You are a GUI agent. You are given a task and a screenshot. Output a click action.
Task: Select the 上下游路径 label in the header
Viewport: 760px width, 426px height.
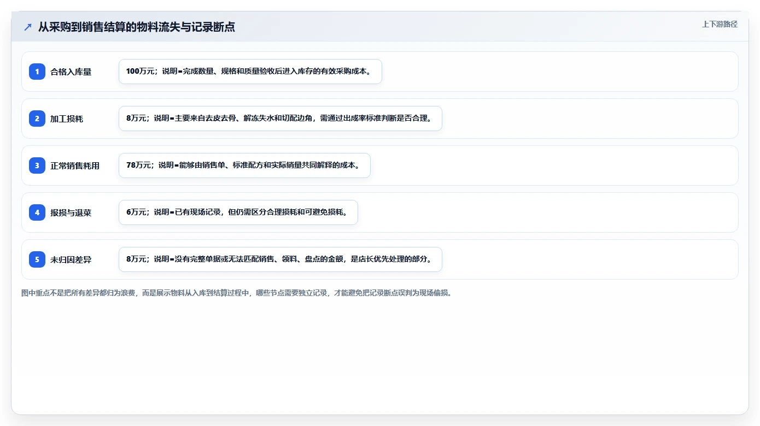(x=720, y=24)
